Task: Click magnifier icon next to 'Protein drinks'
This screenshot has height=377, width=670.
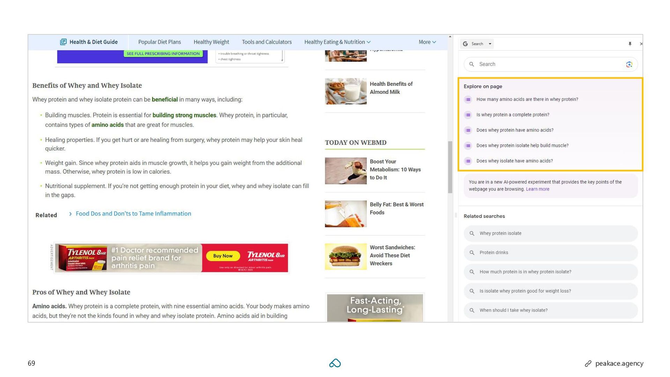Action: (x=472, y=253)
